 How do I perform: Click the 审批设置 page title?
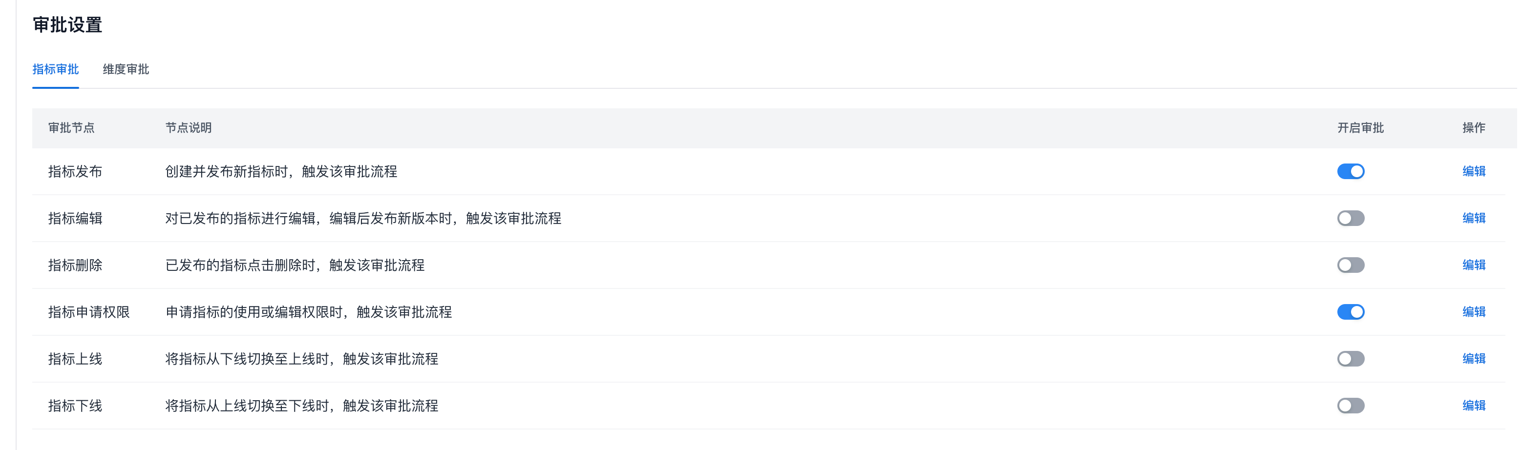pyautogui.click(x=67, y=25)
